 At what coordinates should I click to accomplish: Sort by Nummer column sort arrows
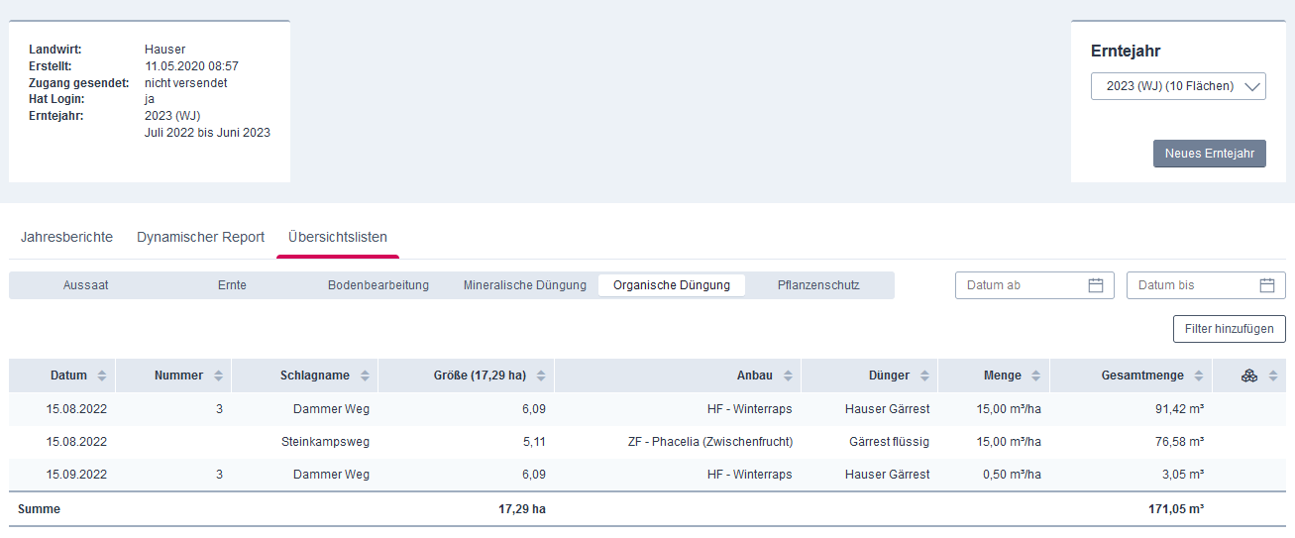pos(218,377)
